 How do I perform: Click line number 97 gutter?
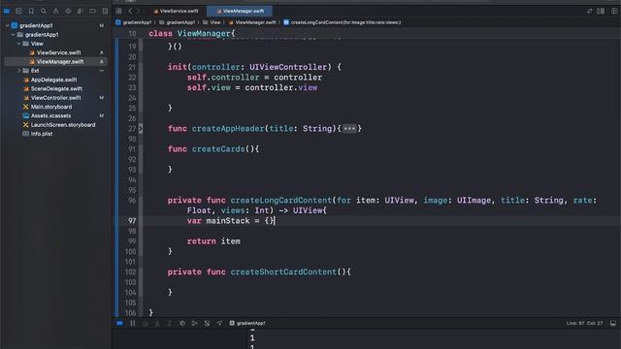point(132,221)
